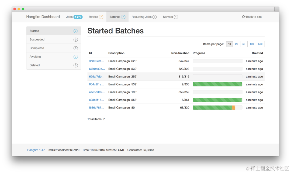
Task: Set items per page to 20
Action: coord(237,44)
